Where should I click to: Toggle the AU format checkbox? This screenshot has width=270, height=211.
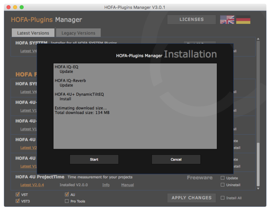[66, 195]
